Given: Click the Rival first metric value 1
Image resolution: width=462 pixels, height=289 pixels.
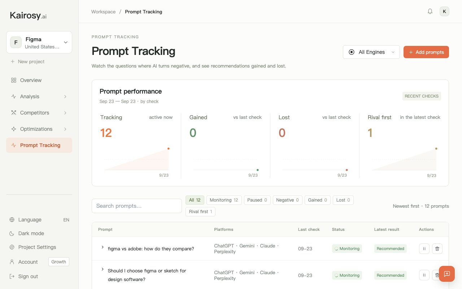Looking at the screenshot, I should (370, 133).
